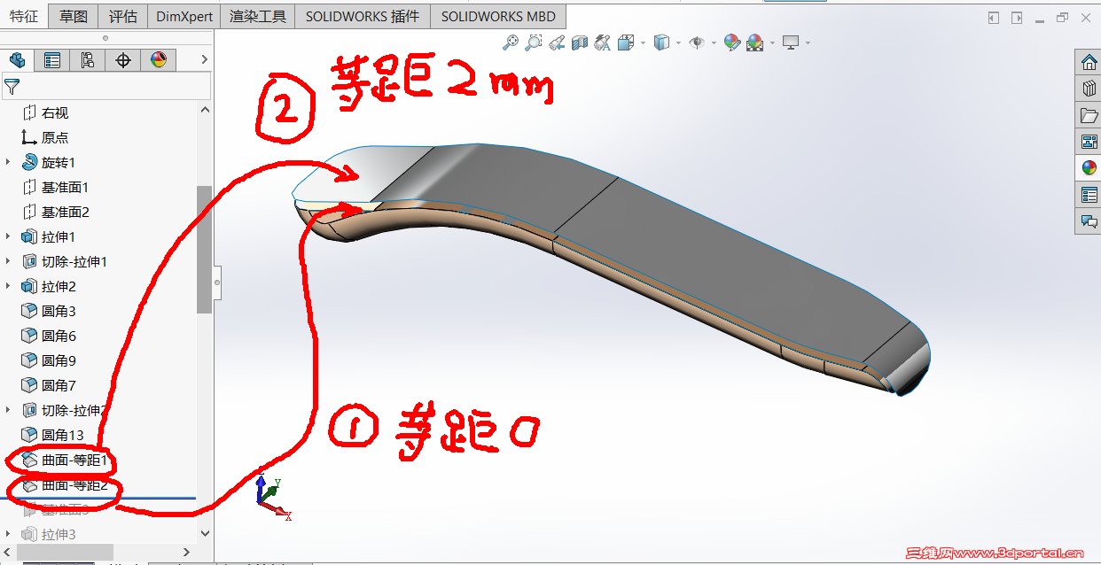This screenshot has width=1101, height=565.
Task: Click the filter icon in the FeatureManager panel
Action: [x=12, y=85]
